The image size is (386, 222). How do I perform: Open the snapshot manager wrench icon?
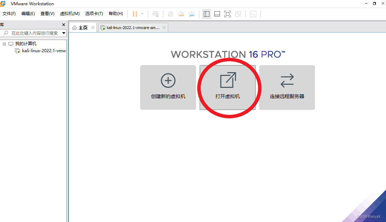(x=192, y=14)
